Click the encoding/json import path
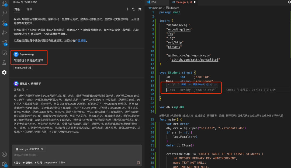Screen dimensions: 291x168 pos(179,29)
